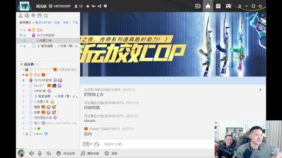282x158 pixels.
Task: Click the mini-mode arrow icon in title bar
Action: [x=240, y=6]
